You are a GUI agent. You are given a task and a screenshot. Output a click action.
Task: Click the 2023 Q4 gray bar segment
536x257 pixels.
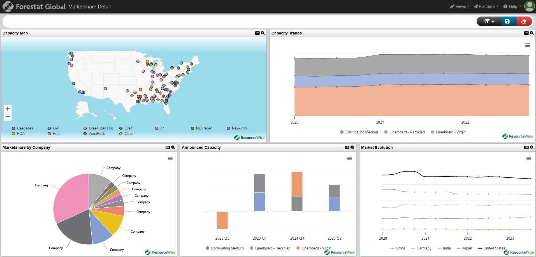click(x=259, y=183)
